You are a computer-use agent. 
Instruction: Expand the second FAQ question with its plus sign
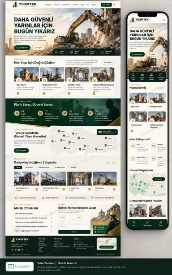52,218
